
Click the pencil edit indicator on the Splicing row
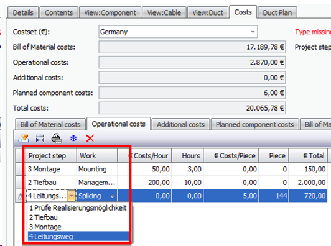(x=20, y=196)
